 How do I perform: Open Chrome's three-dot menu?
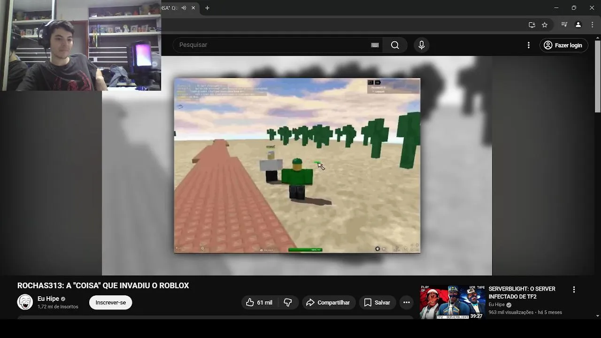pos(592,25)
